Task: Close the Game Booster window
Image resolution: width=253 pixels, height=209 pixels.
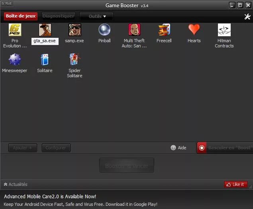Action: click(x=248, y=5)
